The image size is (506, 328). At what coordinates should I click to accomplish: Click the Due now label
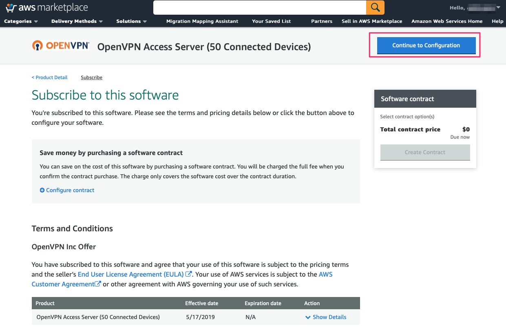[460, 137]
